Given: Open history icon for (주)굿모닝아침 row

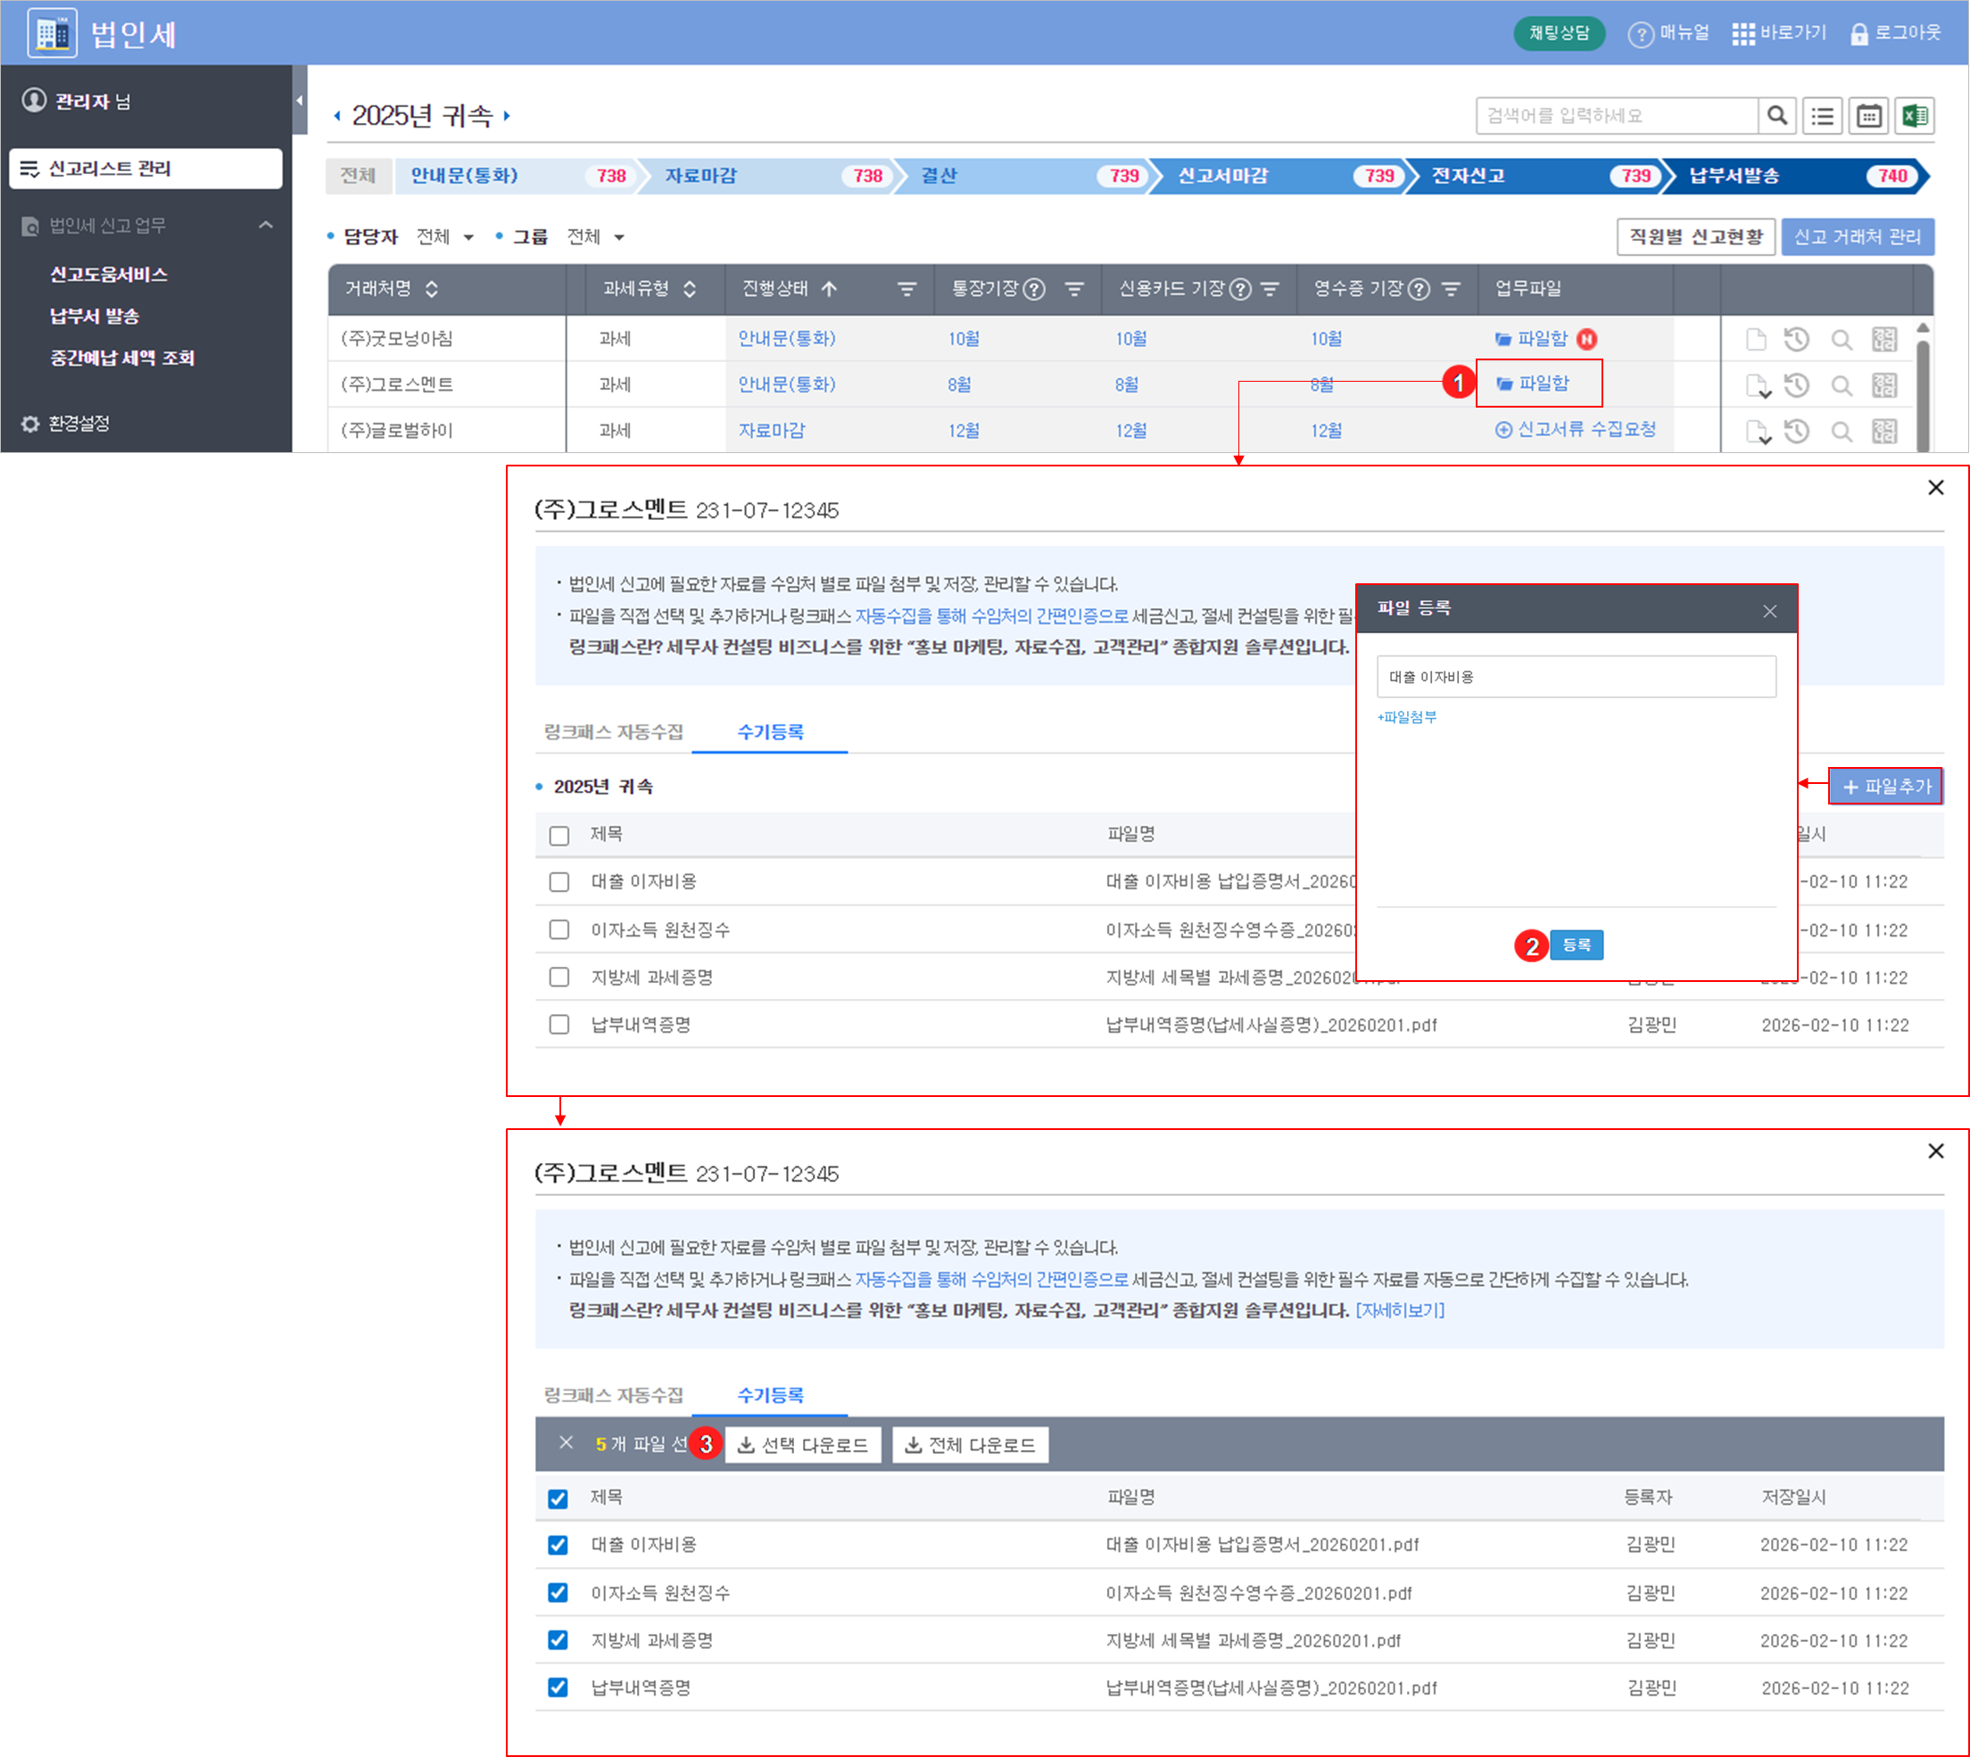Looking at the screenshot, I should (1796, 339).
